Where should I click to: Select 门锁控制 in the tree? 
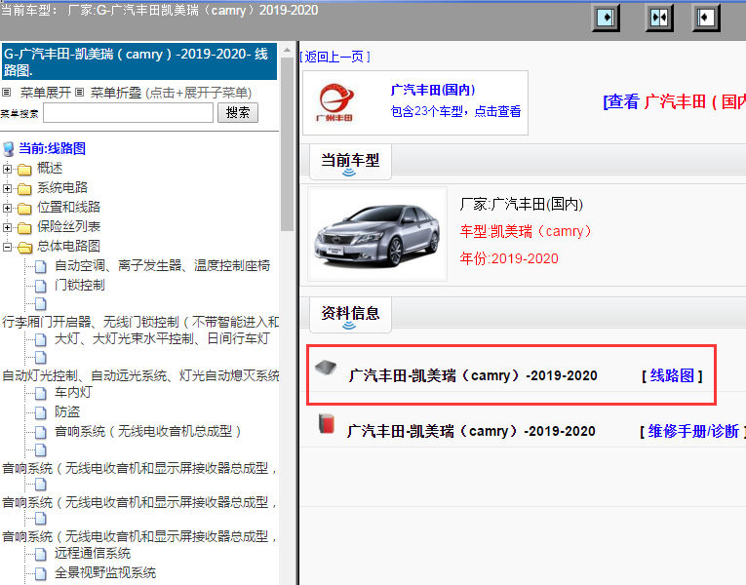pos(79,286)
